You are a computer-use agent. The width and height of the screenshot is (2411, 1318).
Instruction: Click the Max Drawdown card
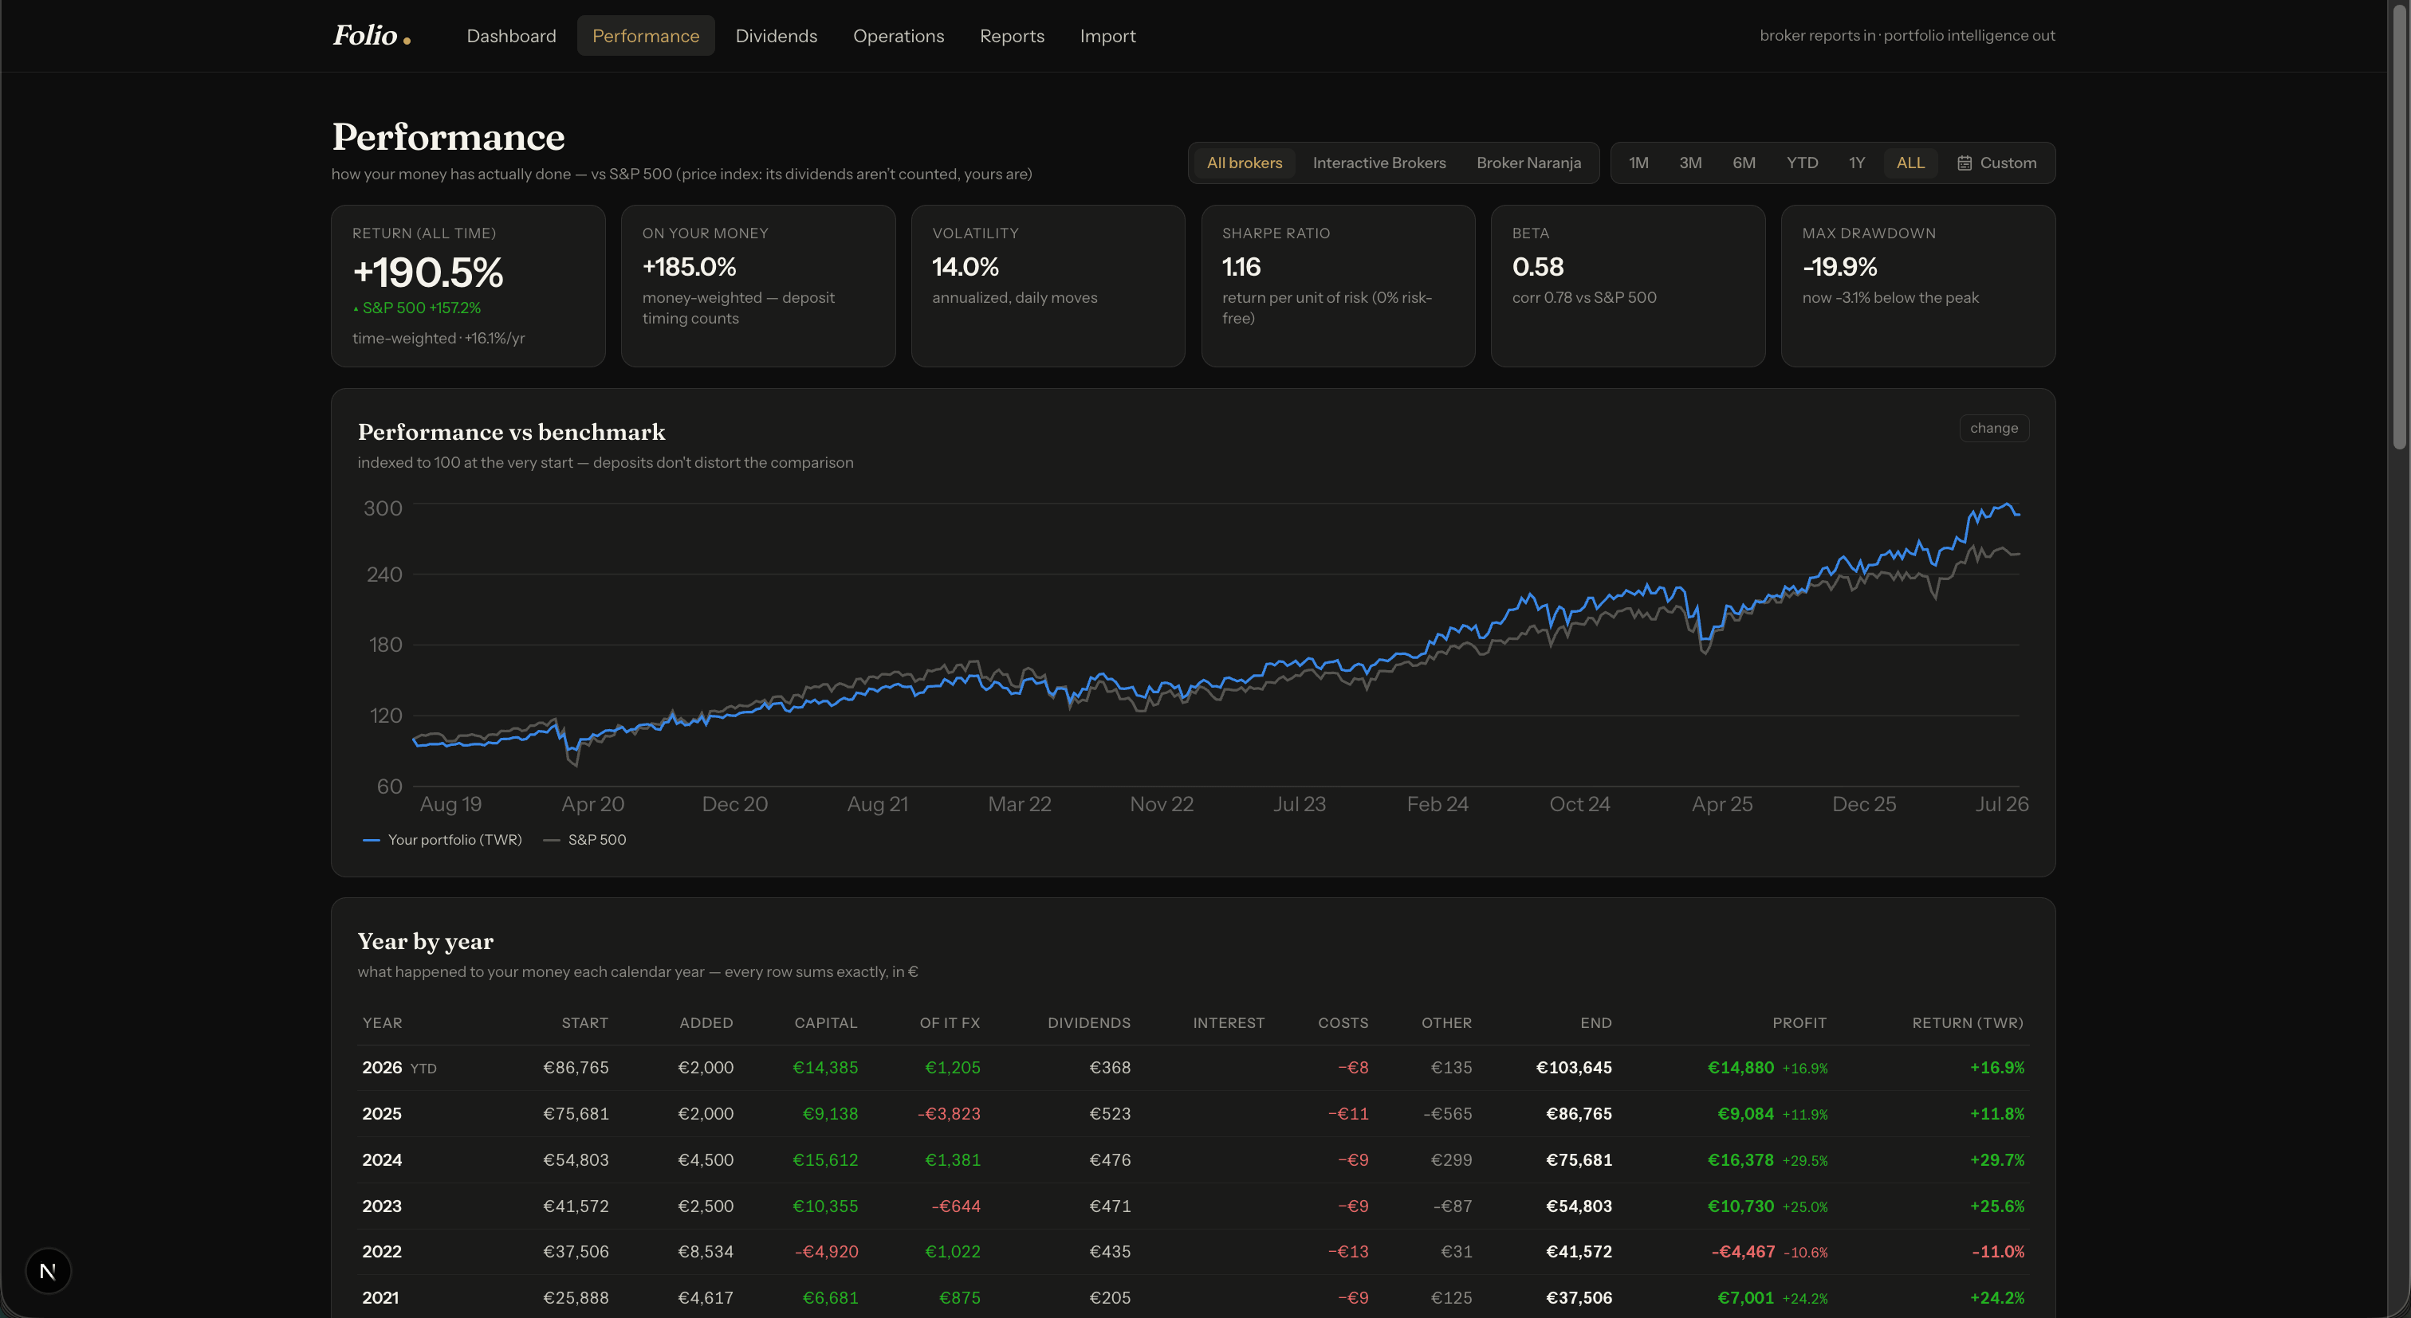[1919, 286]
